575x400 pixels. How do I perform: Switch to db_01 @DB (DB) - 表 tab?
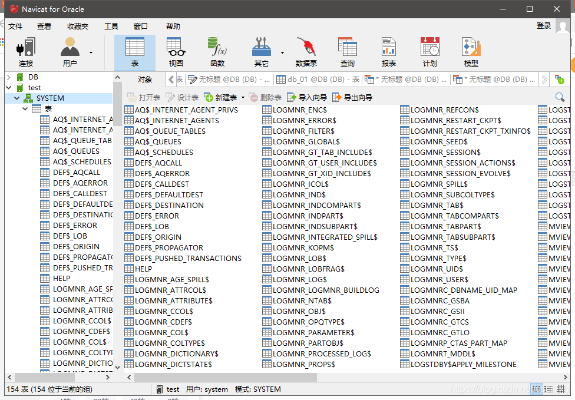[318, 79]
